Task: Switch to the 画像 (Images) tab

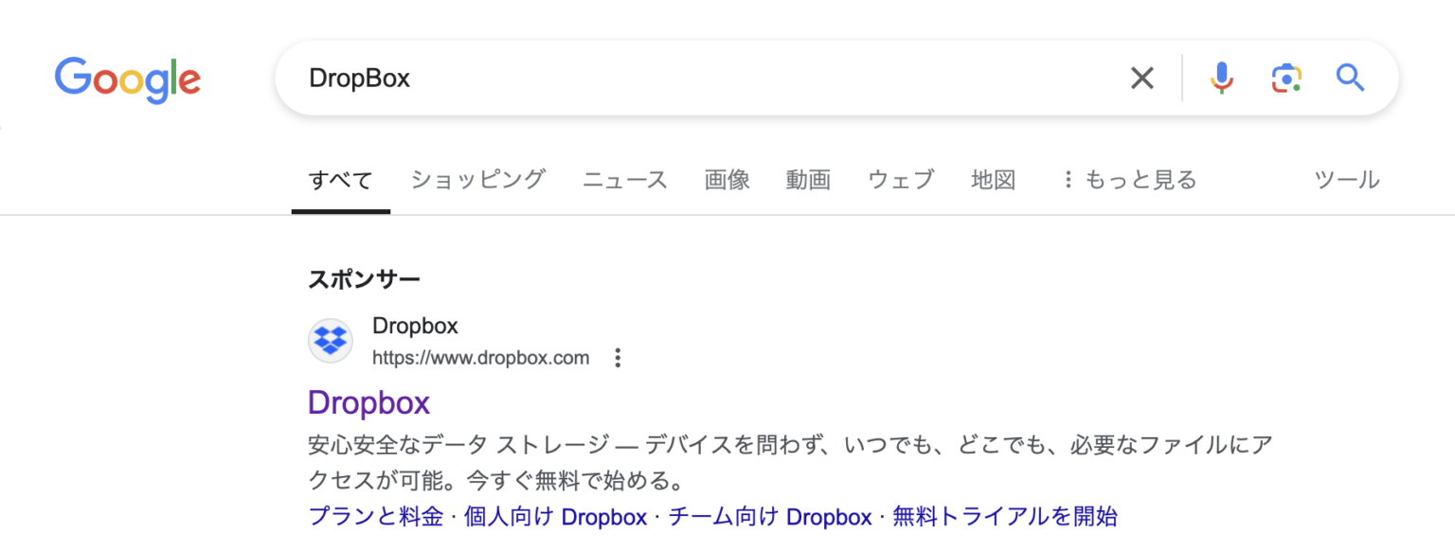Action: (x=726, y=179)
